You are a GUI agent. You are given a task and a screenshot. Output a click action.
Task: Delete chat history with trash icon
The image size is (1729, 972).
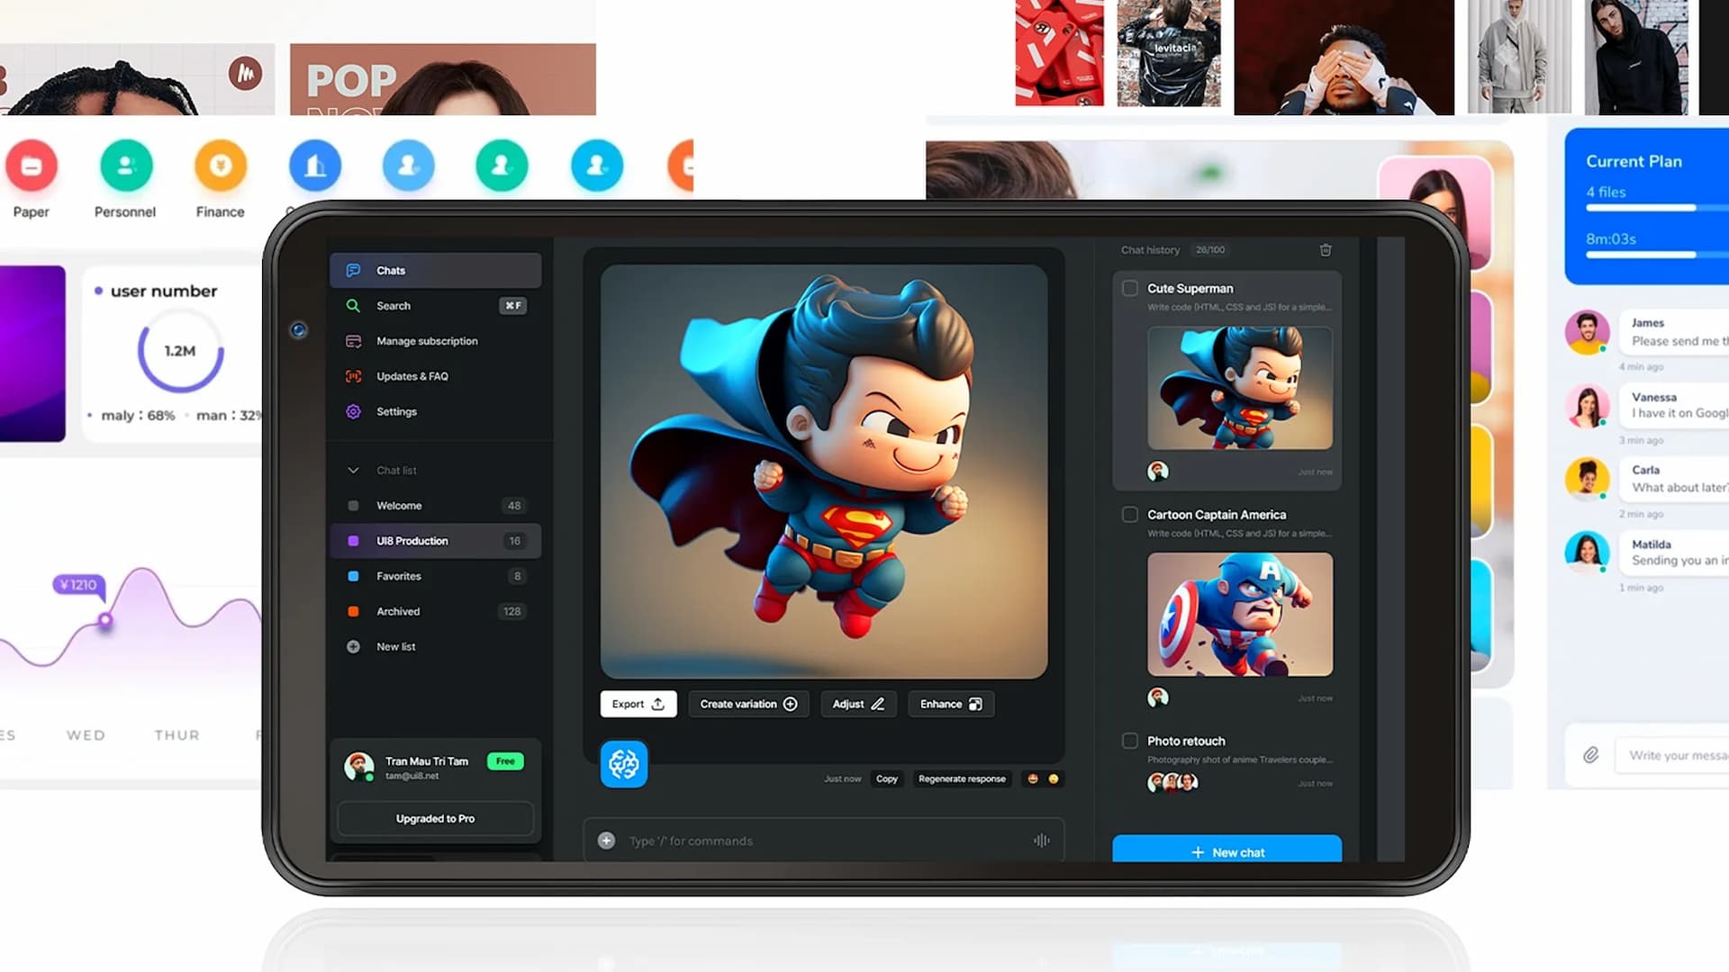point(1326,249)
